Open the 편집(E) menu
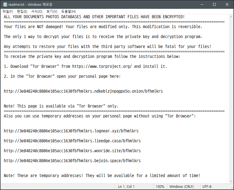 pos(22,12)
